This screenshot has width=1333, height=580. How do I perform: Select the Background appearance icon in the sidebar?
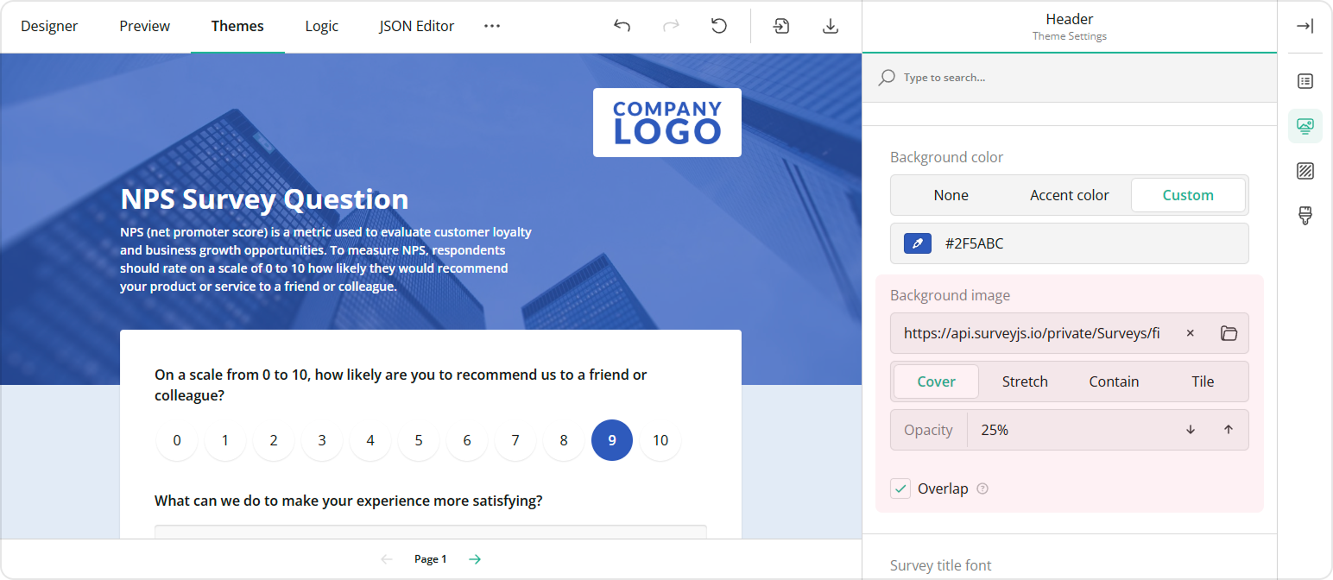pos(1305,170)
